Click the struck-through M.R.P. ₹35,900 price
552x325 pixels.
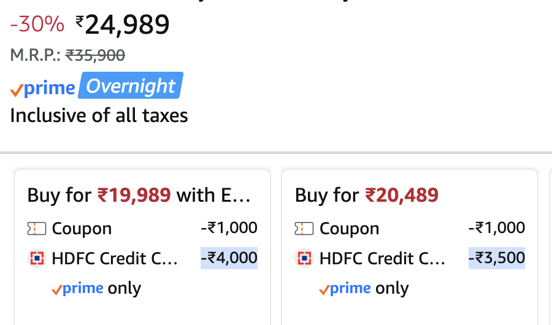click(x=95, y=55)
